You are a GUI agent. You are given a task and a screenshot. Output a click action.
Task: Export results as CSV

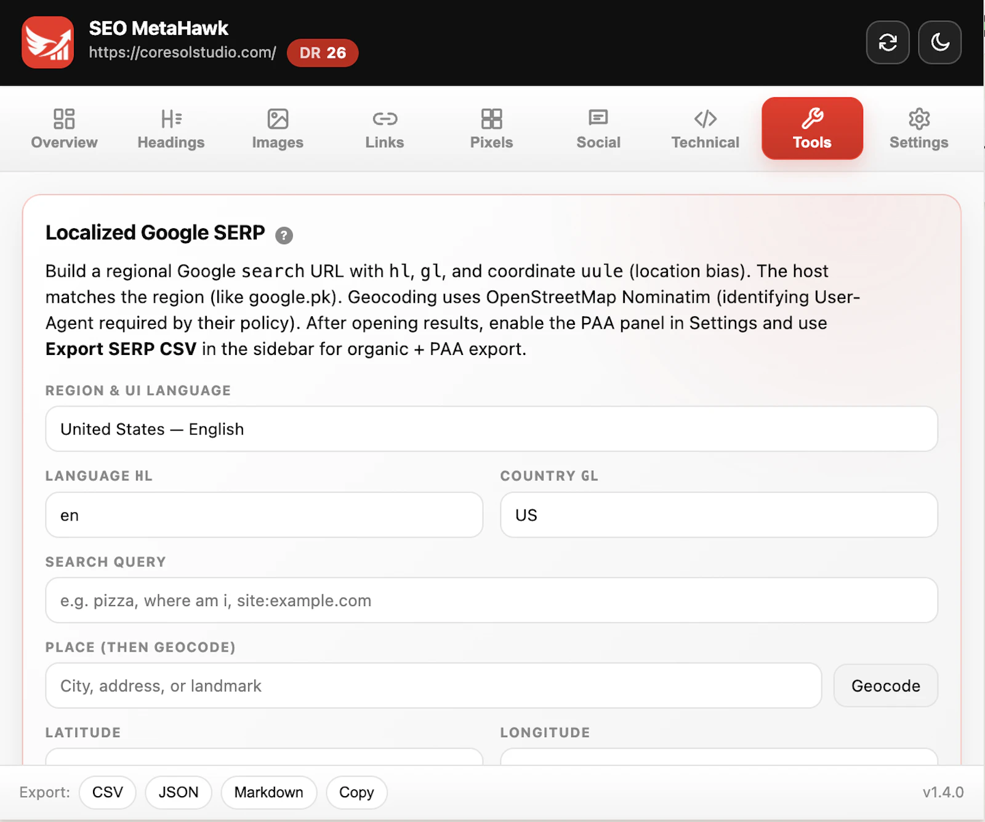(x=108, y=792)
